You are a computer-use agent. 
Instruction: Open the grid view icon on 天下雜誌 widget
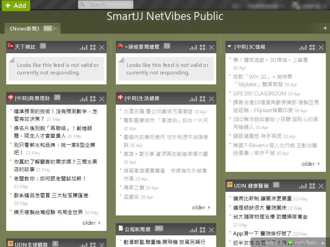pos(93,47)
